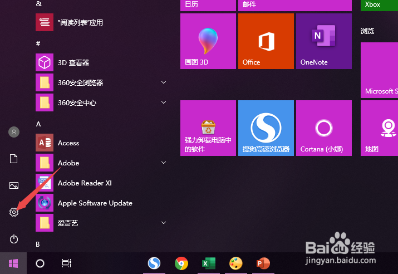Open the Adobe folder entry
Image resolution: width=398 pixels, height=274 pixels.
tap(101, 163)
